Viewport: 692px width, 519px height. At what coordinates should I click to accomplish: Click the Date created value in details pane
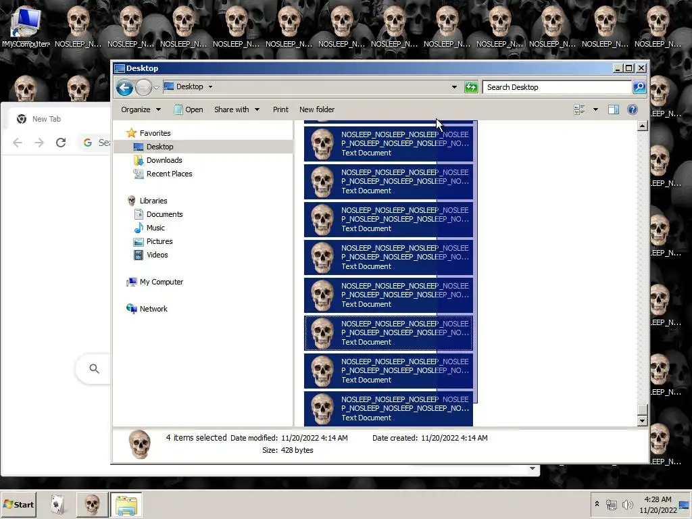click(x=454, y=438)
